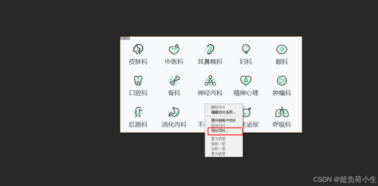Click the 呼吸科 text label
Image resolution: width=378 pixels, height=186 pixels.
click(x=282, y=125)
